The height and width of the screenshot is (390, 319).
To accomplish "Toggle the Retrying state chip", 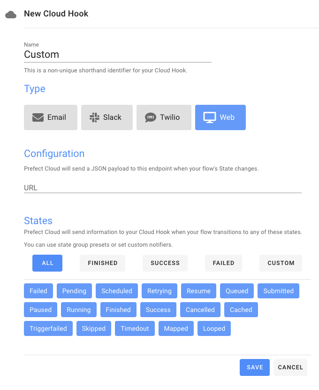I will point(159,291).
